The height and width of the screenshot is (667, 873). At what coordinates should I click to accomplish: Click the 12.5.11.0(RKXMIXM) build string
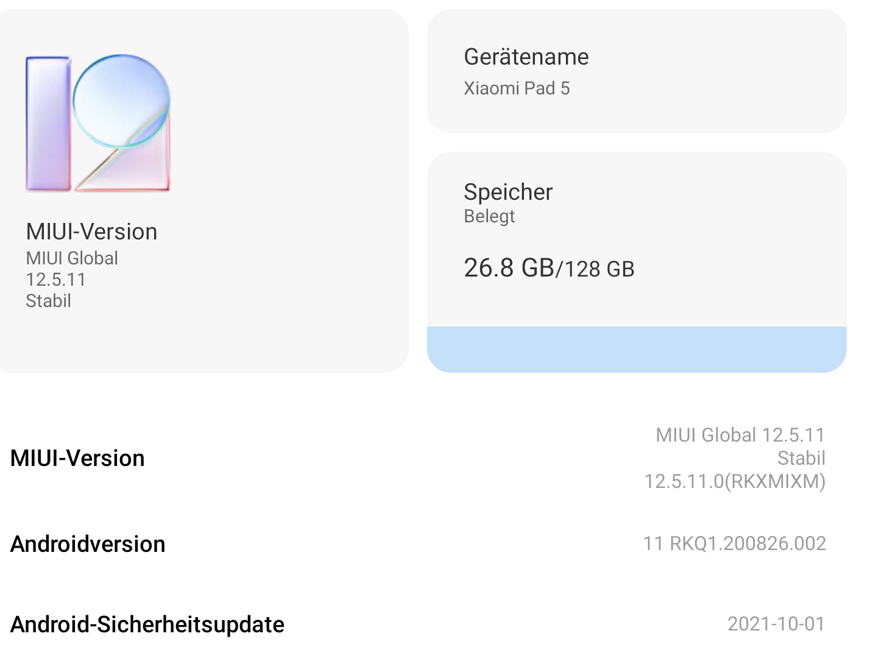coord(735,481)
